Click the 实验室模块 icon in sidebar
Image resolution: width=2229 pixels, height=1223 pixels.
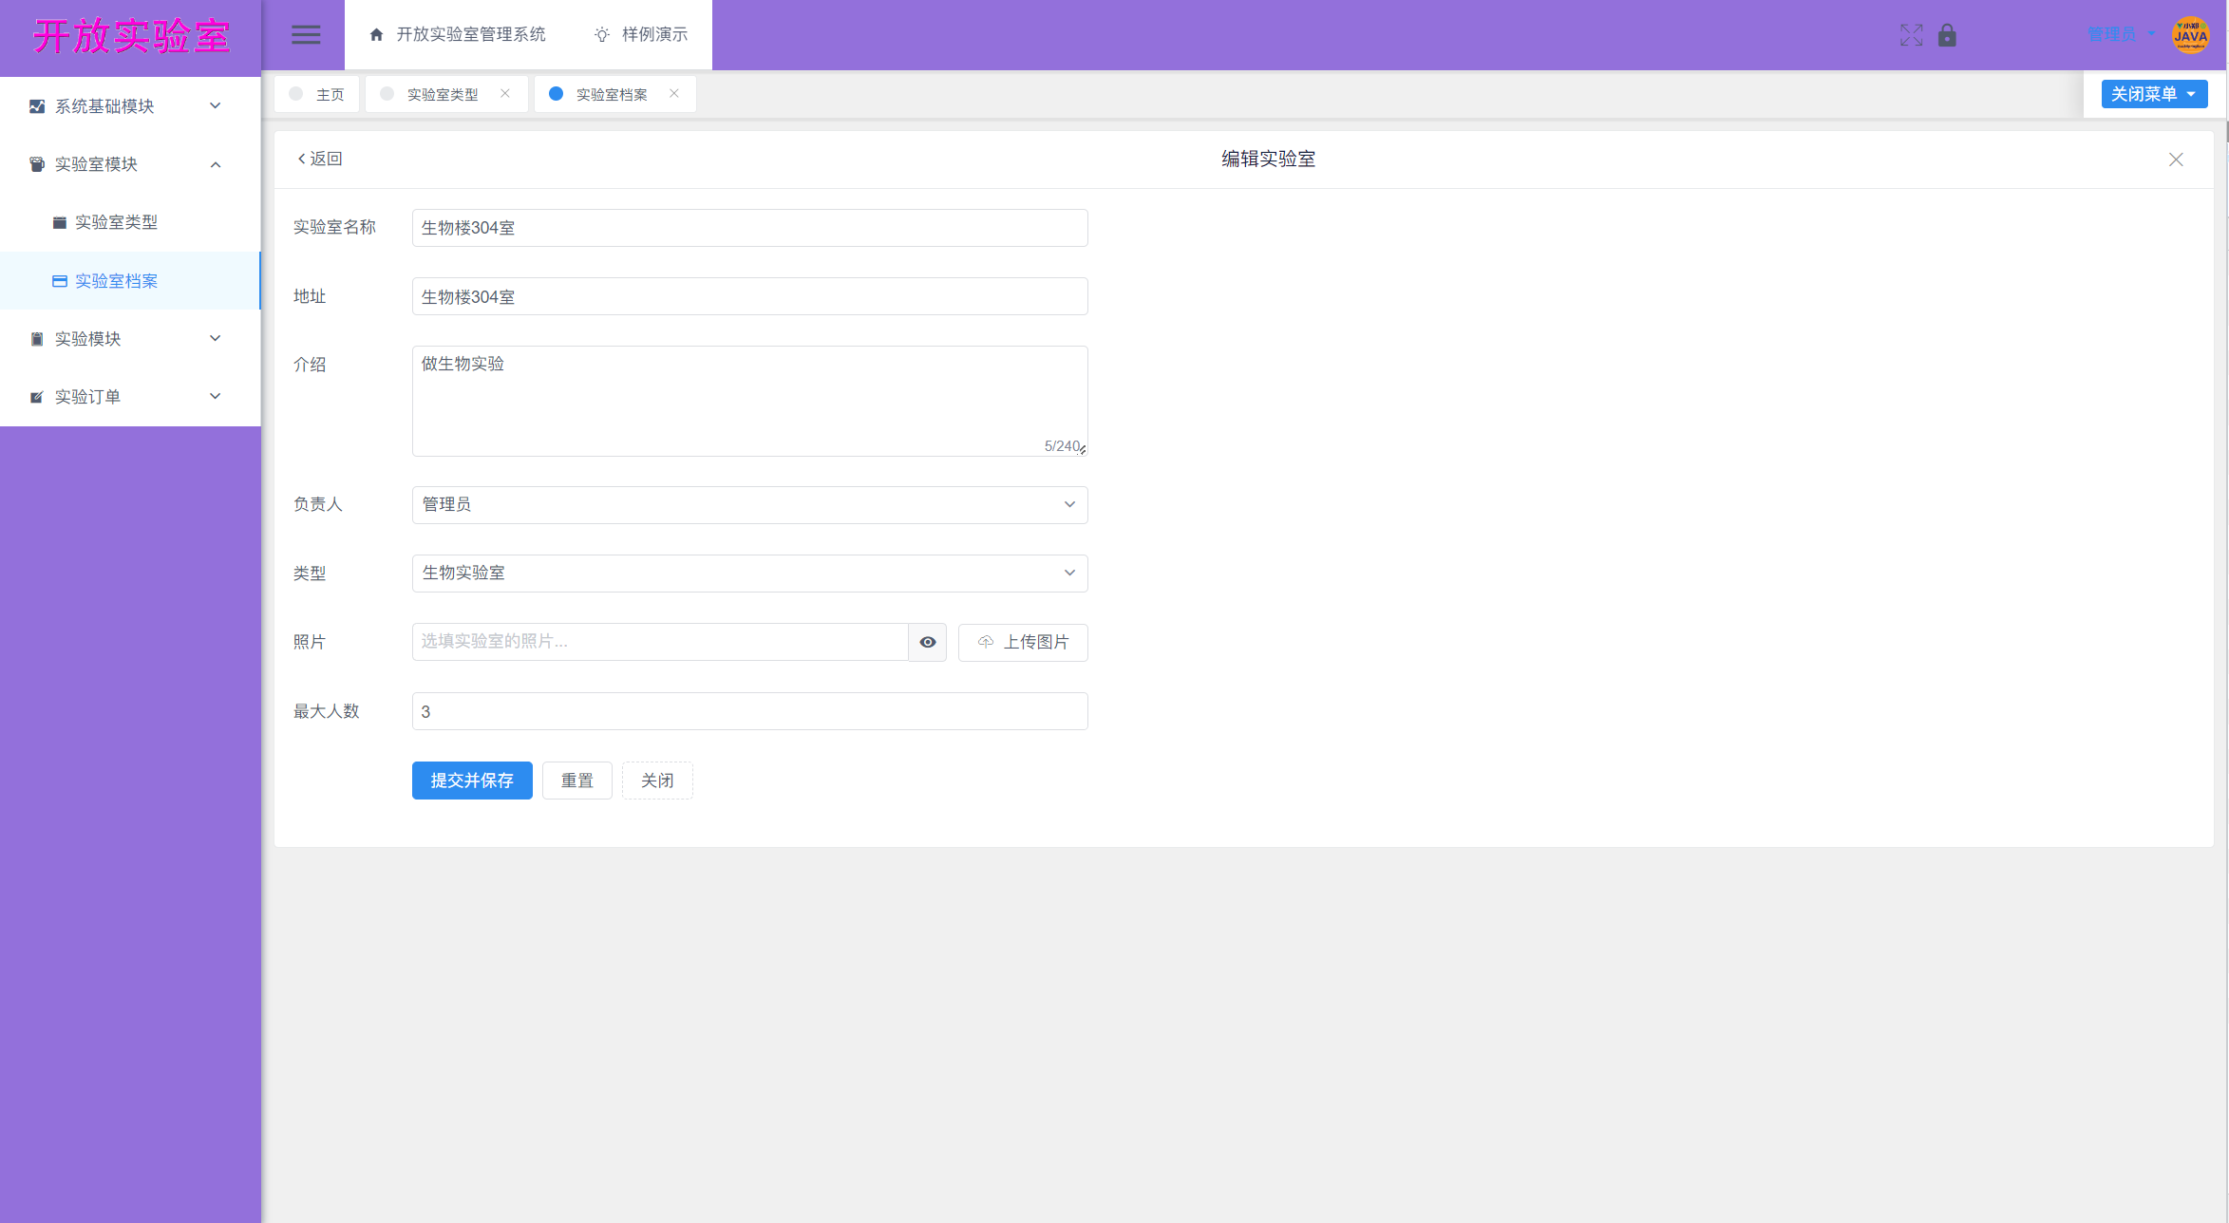tap(37, 164)
